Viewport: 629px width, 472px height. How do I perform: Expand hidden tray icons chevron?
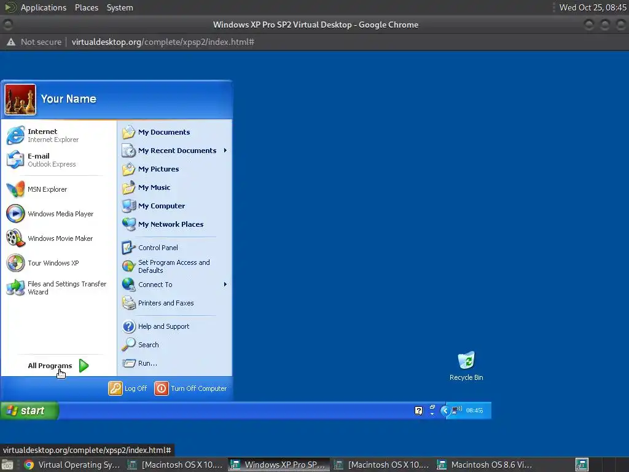(445, 410)
